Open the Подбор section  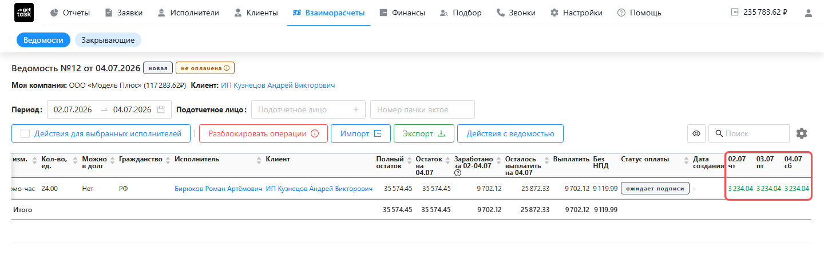(460, 13)
